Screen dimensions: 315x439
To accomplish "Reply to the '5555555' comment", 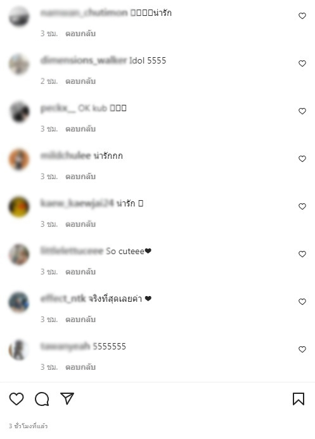I will (x=80, y=367).
